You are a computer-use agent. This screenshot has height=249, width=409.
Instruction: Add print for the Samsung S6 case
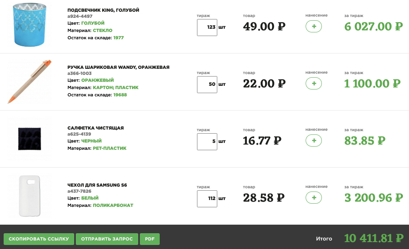[x=313, y=198]
